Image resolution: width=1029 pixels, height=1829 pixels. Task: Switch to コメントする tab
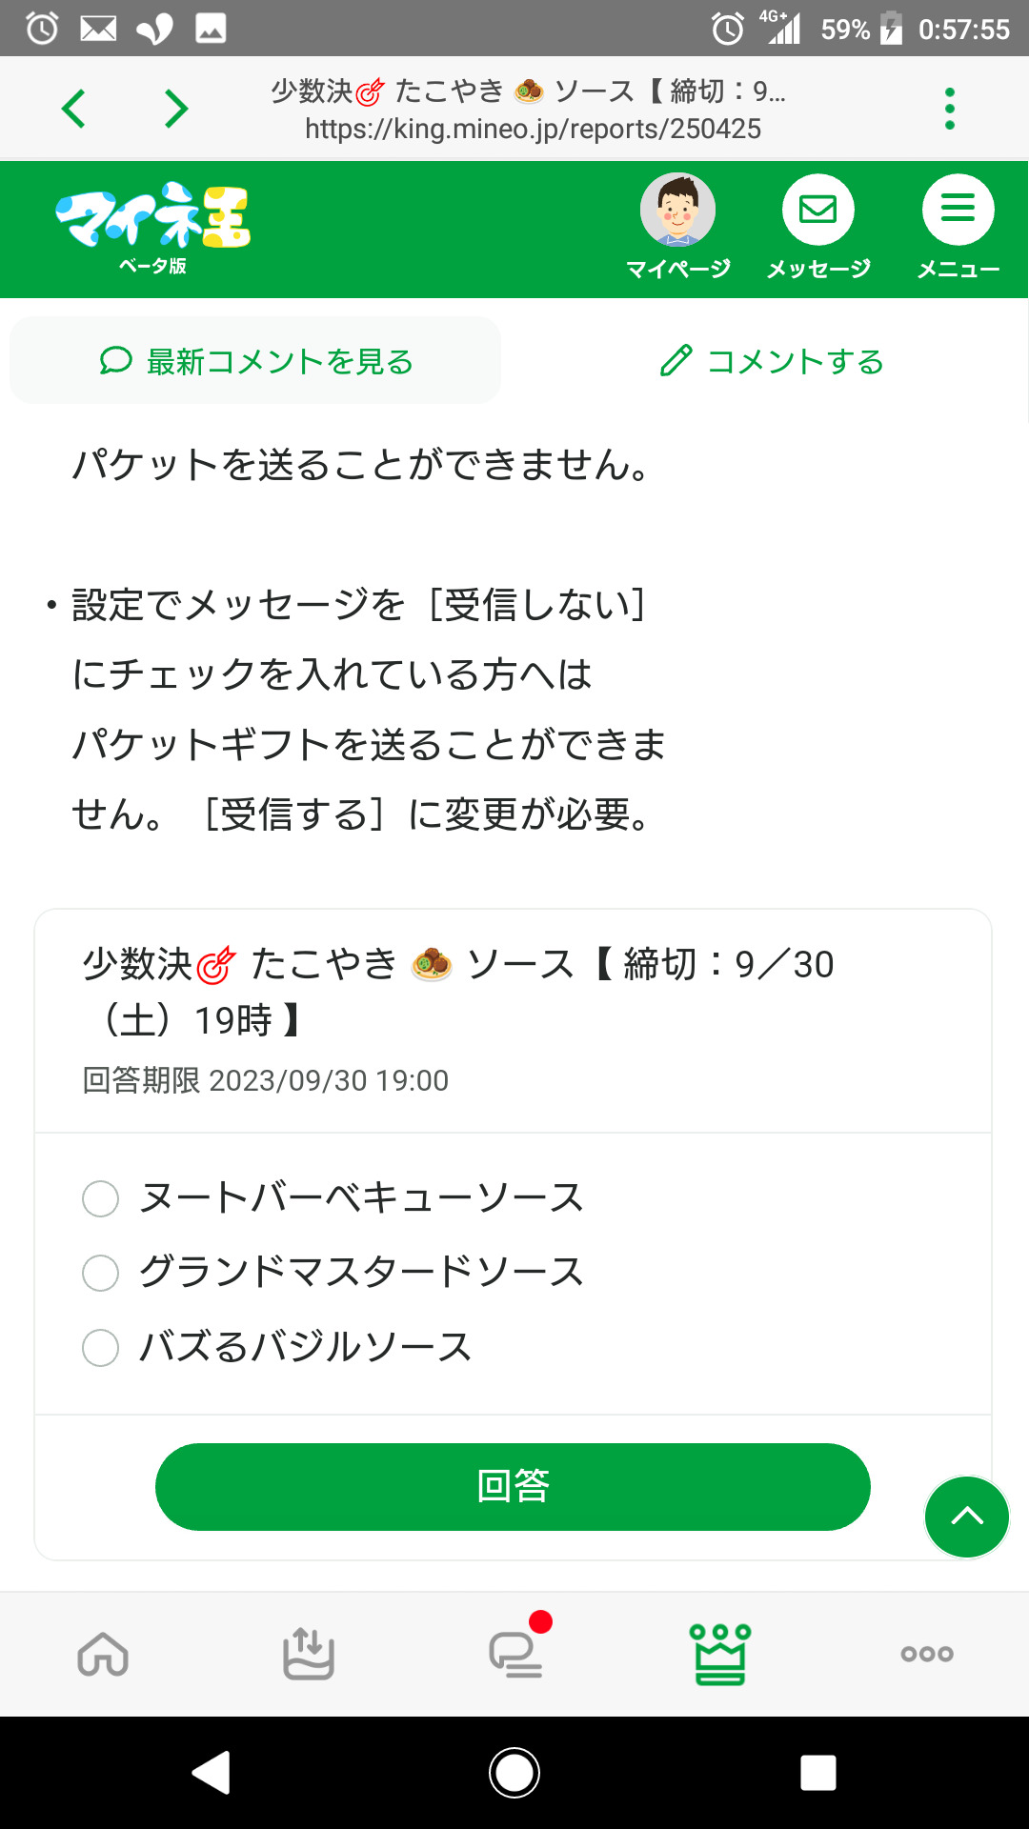(772, 361)
